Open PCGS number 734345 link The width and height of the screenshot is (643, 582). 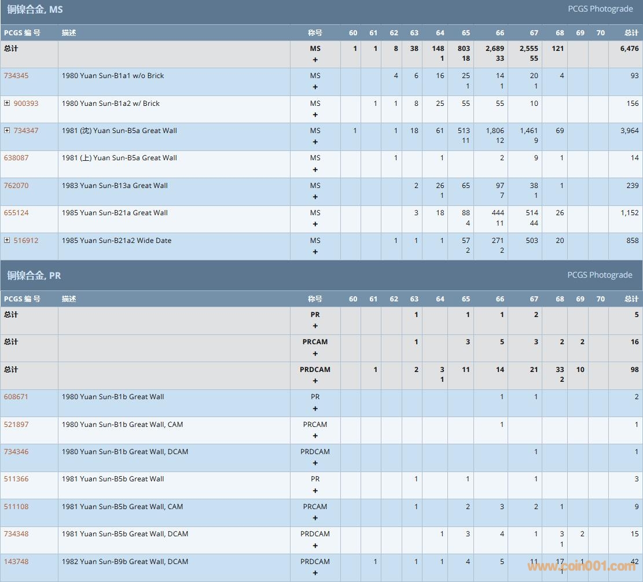(16, 76)
